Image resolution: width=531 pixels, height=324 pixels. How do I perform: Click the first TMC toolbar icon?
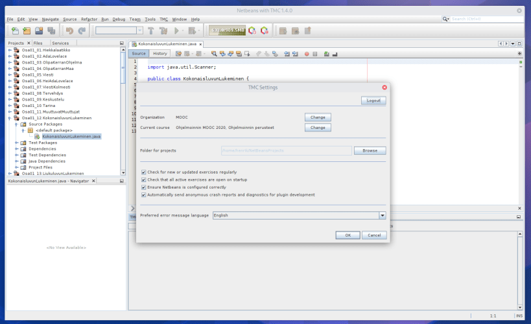[283, 31]
